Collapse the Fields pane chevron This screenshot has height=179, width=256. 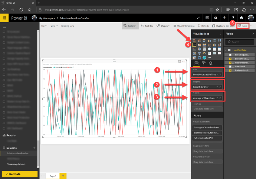tap(253, 34)
